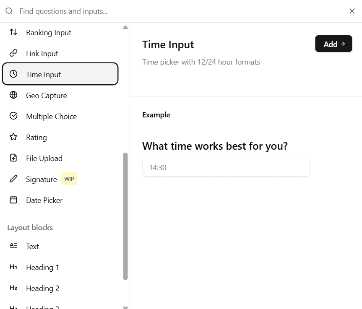Click the Signature pen icon

click(x=13, y=179)
